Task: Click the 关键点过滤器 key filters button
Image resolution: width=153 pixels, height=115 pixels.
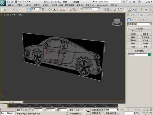Action: [x=112, y=113]
